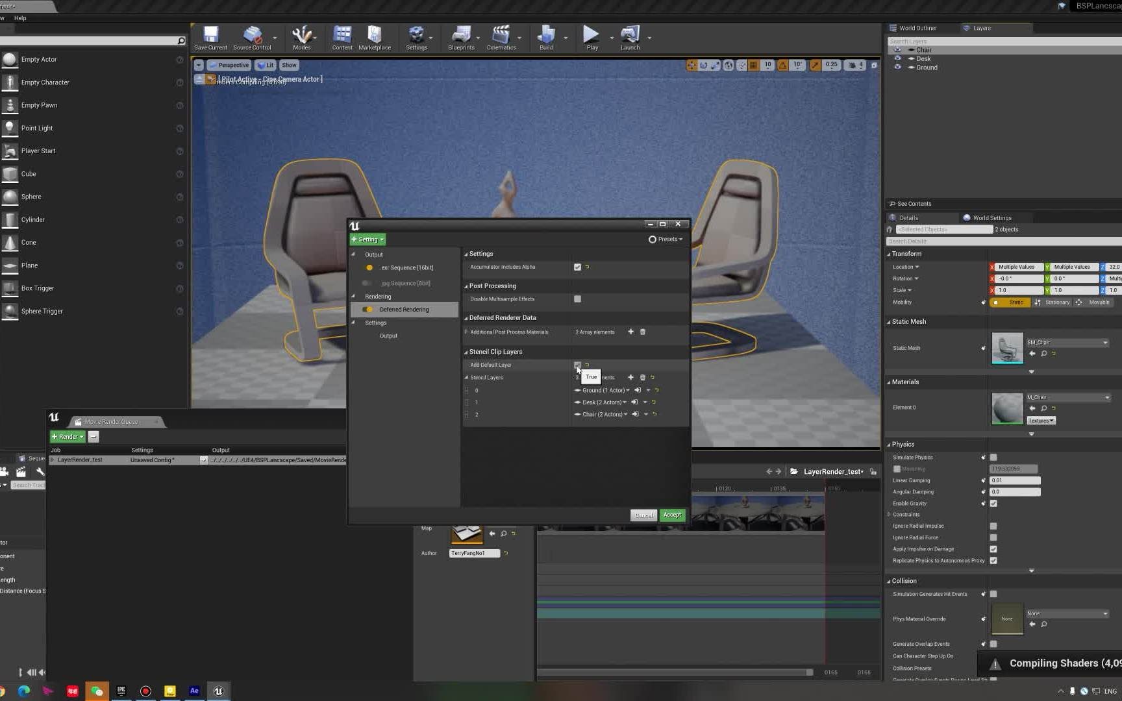
Task: Check Disable Multisample Effects
Action: (577, 299)
